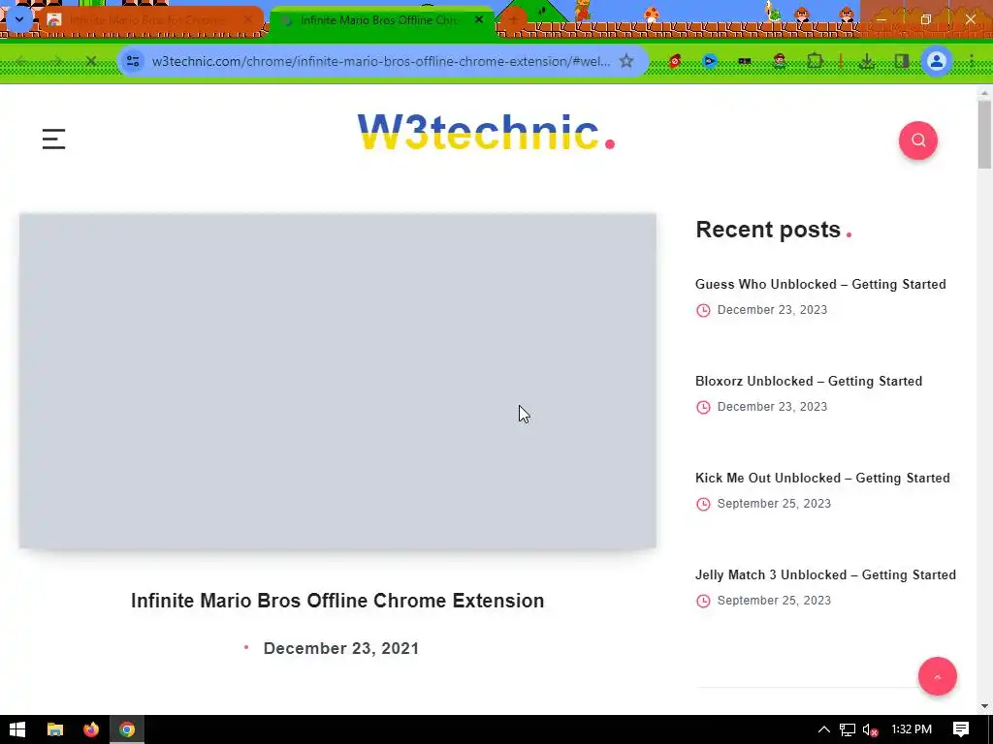Image resolution: width=993 pixels, height=744 pixels.
Task: Open the Windows Start menu
Action: 17,729
